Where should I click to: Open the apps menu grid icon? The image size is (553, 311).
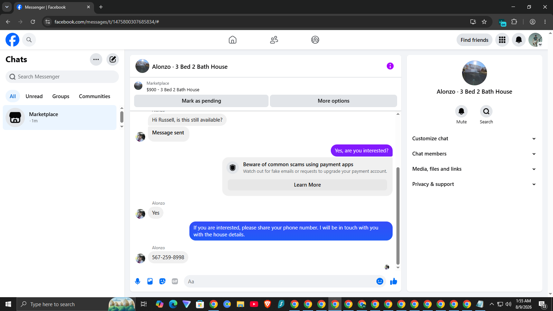tap(502, 40)
